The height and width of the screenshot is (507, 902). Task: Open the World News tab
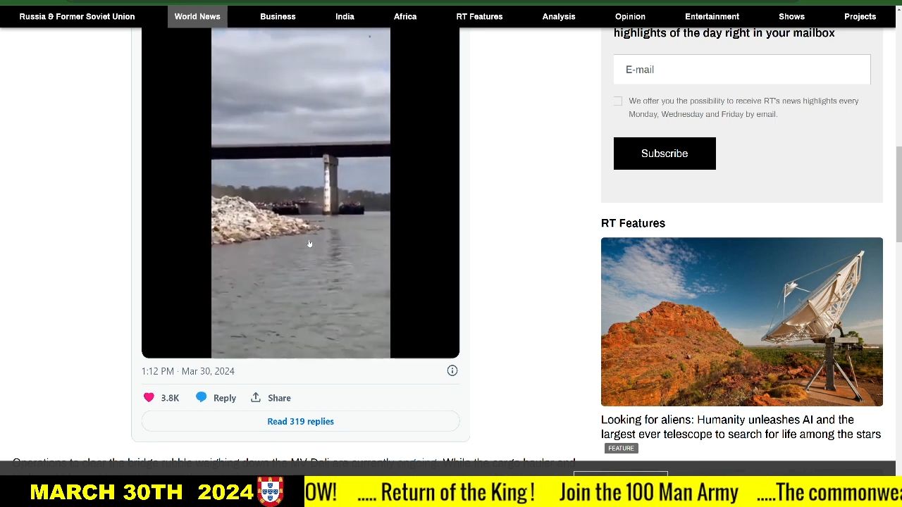(x=197, y=16)
